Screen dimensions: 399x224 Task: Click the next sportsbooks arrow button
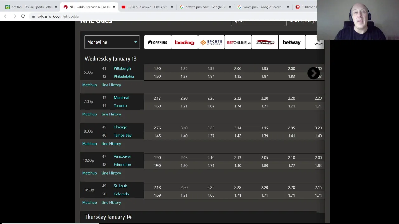tap(313, 73)
